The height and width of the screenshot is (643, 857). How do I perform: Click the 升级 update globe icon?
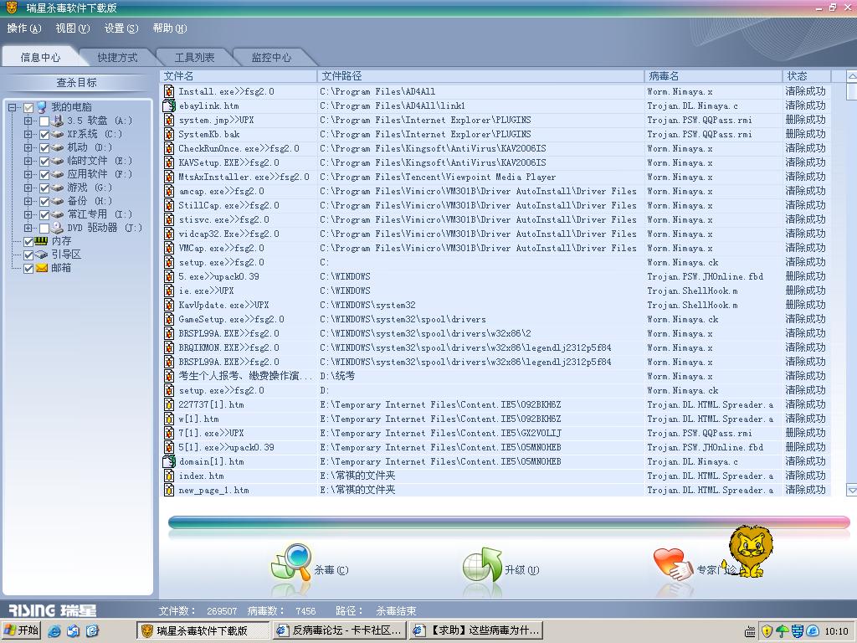(x=482, y=566)
